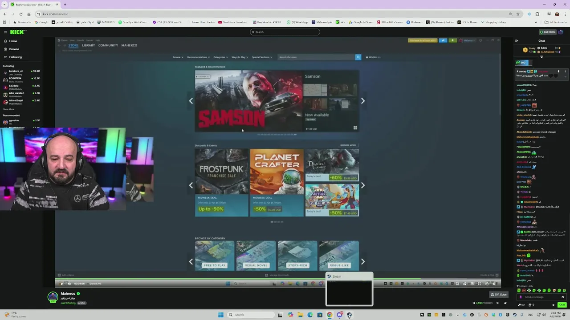
Task: Select LIBRARY tab in Steam window
Action: point(88,45)
